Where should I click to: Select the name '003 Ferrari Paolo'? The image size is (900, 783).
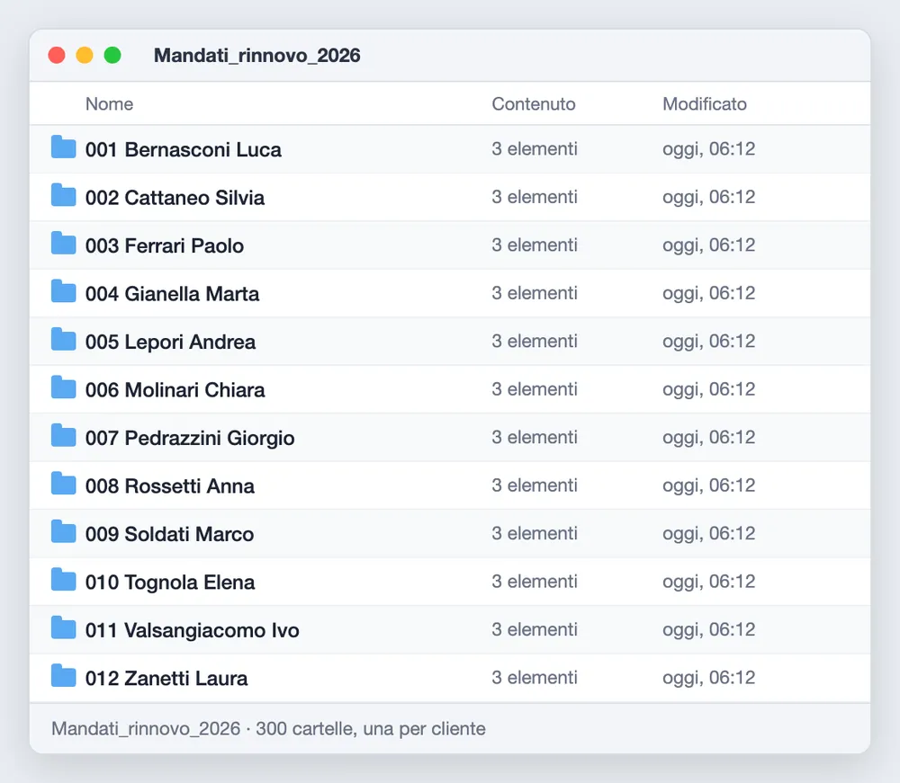[x=165, y=246]
